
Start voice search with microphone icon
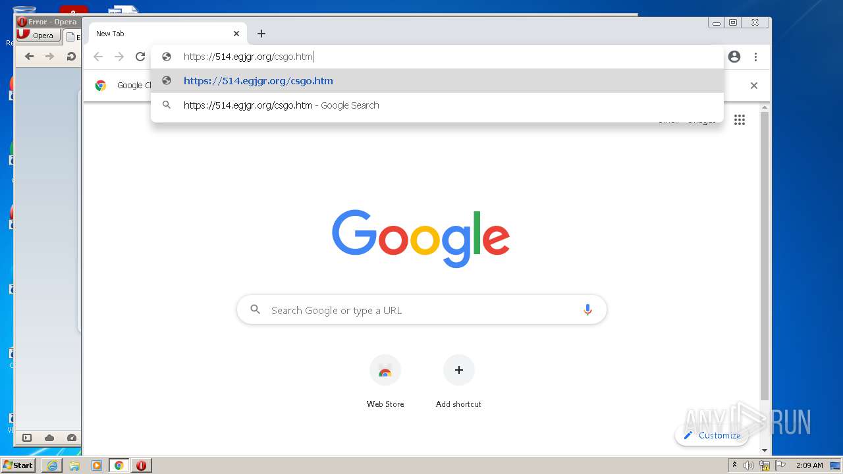(587, 310)
